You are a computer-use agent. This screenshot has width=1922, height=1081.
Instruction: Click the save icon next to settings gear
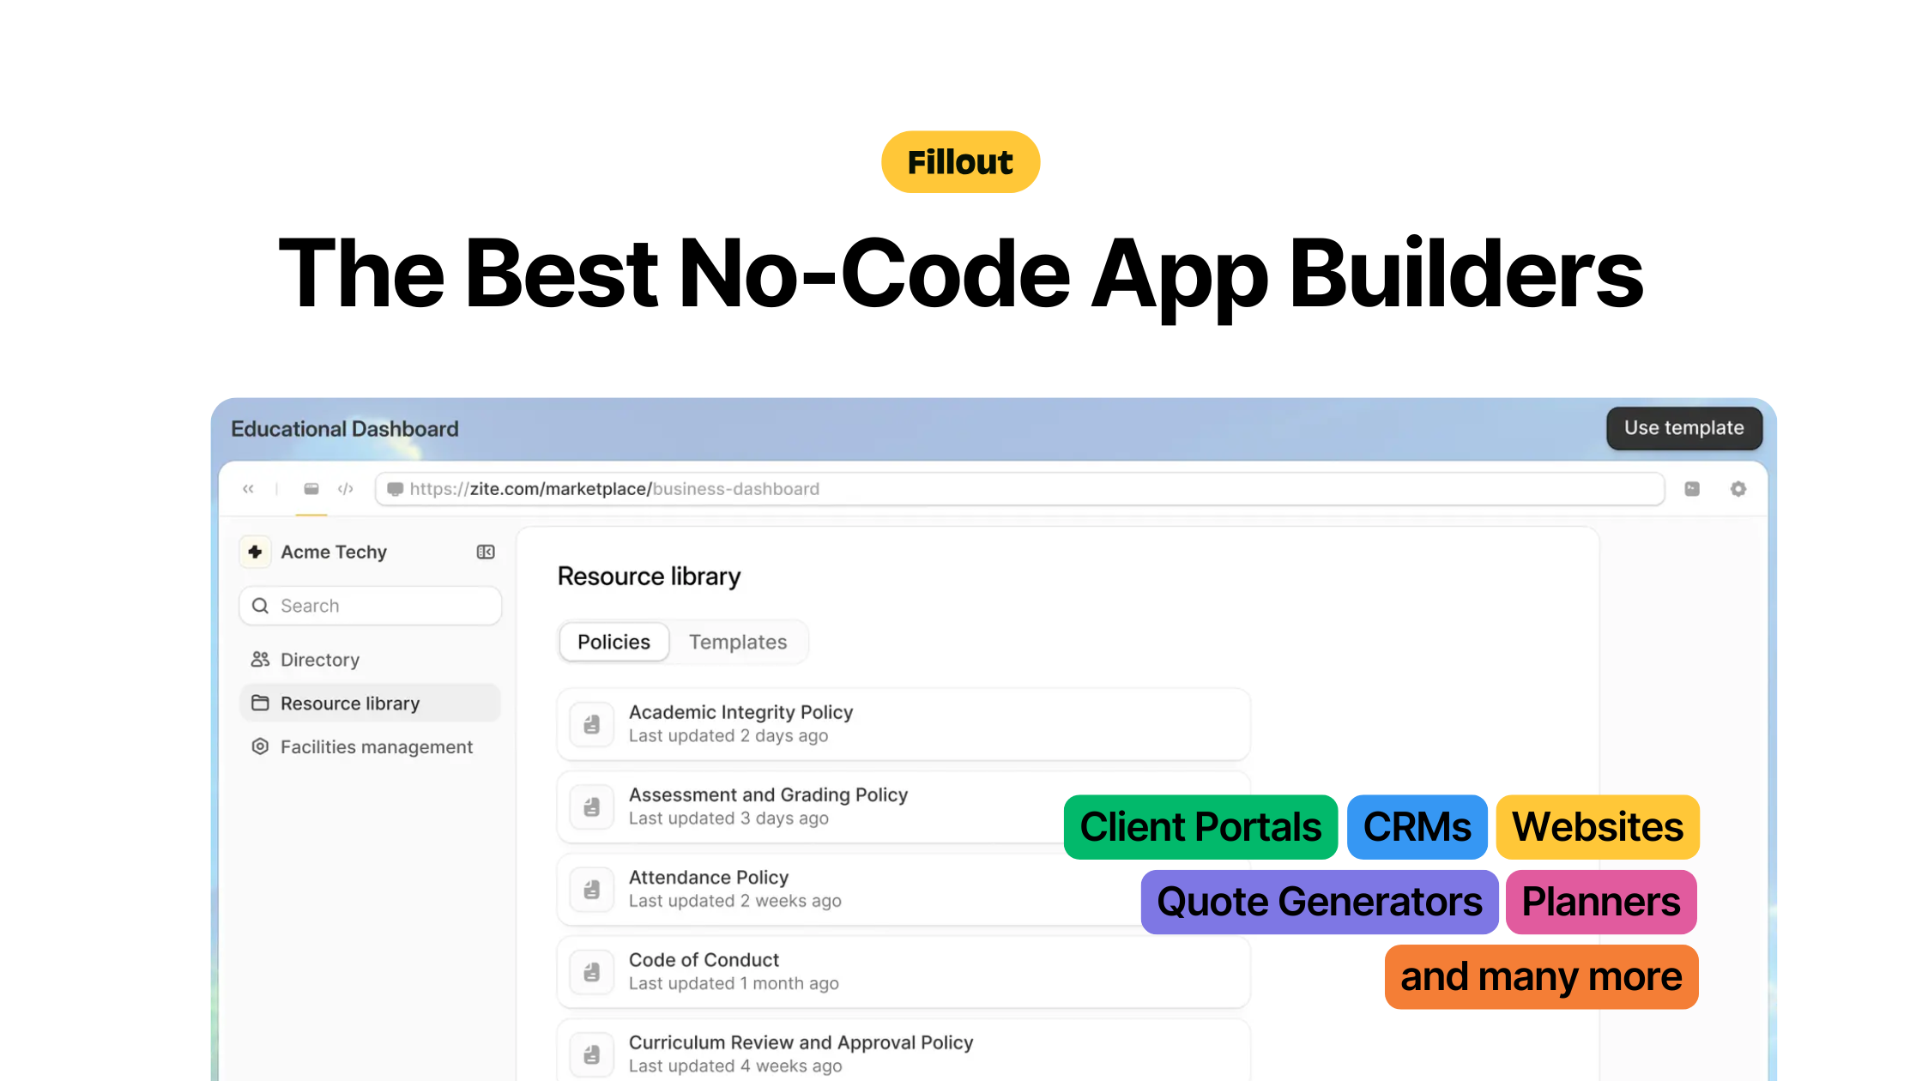coord(1692,489)
